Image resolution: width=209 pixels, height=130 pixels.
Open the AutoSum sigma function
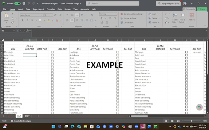(166, 14)
